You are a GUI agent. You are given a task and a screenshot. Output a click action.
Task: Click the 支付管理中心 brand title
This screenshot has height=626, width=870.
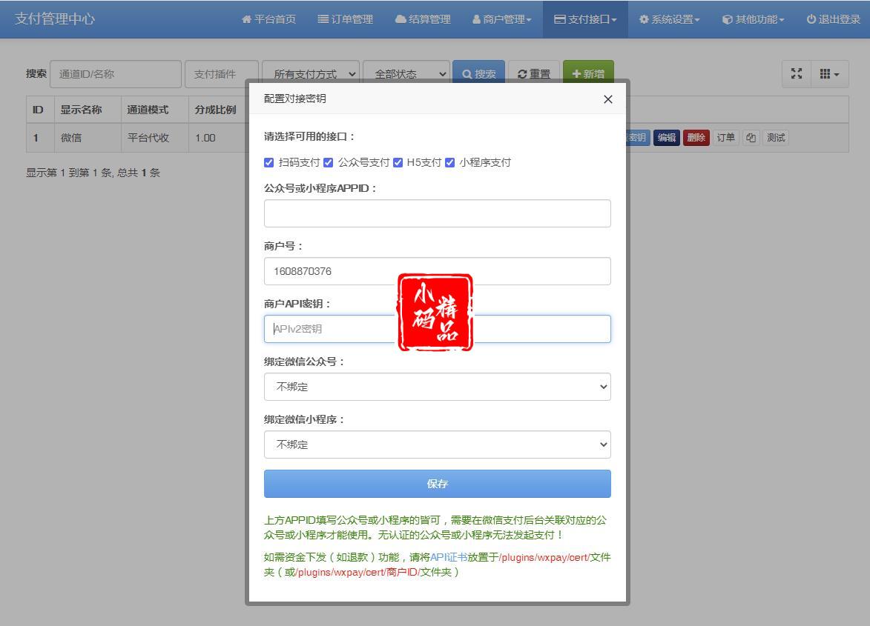pos(55,19)
